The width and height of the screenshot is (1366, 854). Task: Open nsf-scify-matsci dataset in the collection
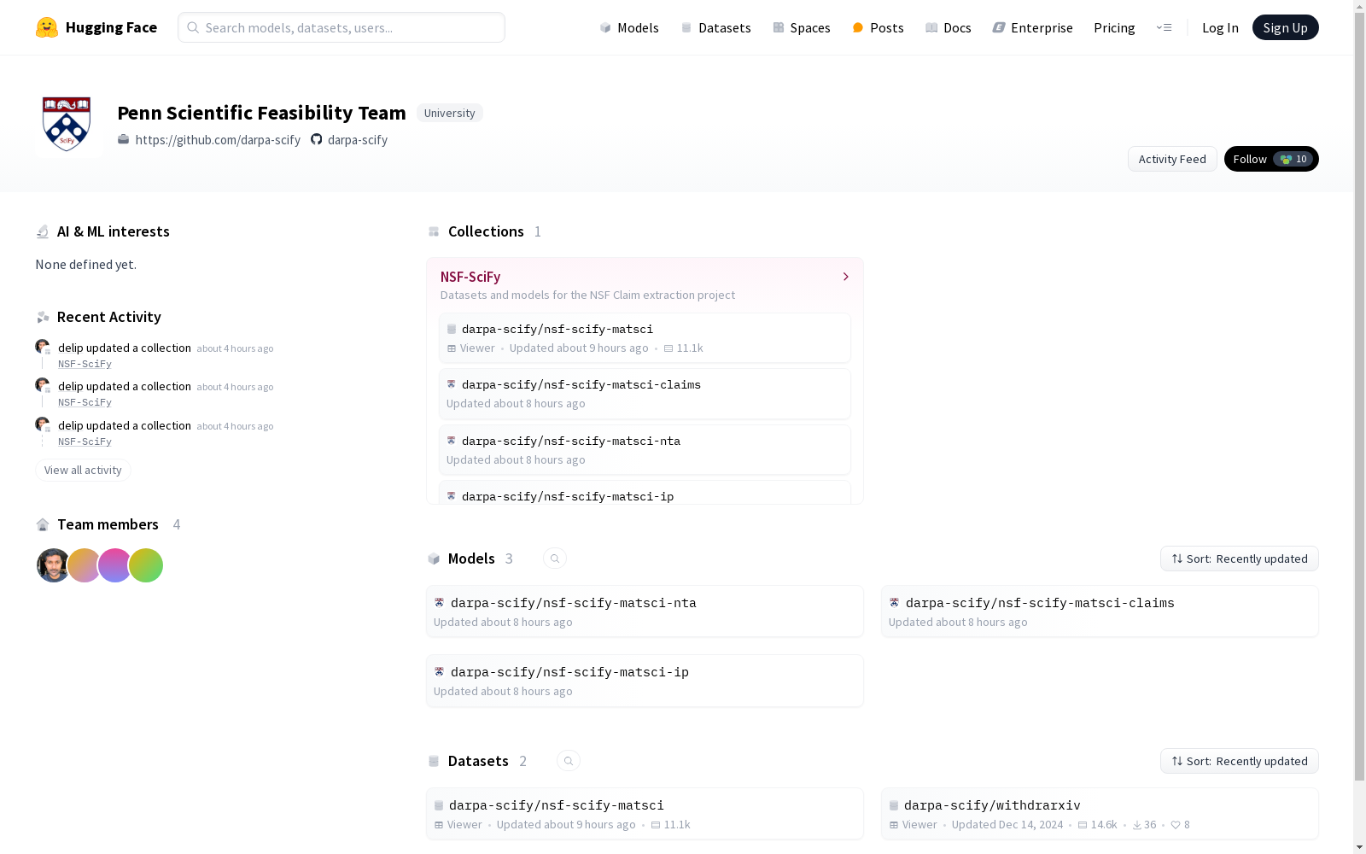point(645,338)
